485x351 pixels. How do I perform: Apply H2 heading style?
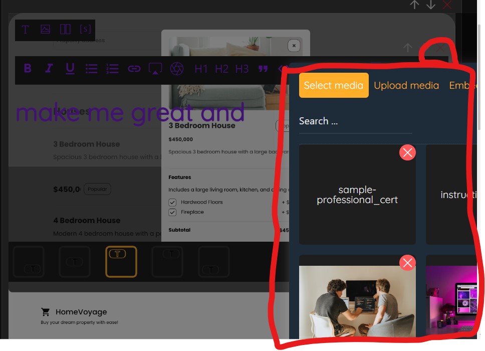(x=221, y=69)
